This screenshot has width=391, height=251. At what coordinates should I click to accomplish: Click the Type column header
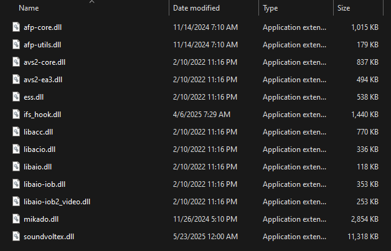coord(270,9)
